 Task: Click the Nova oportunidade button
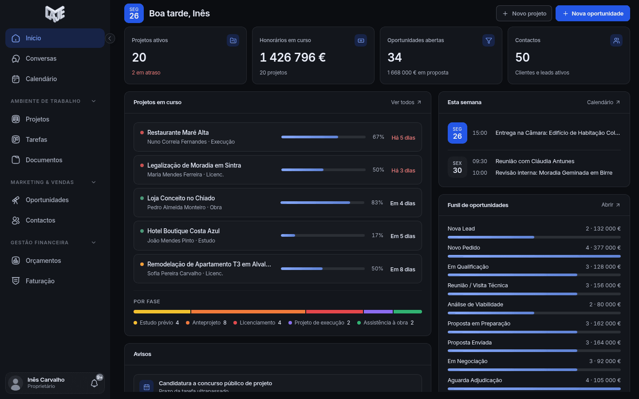tap(593, 13)
